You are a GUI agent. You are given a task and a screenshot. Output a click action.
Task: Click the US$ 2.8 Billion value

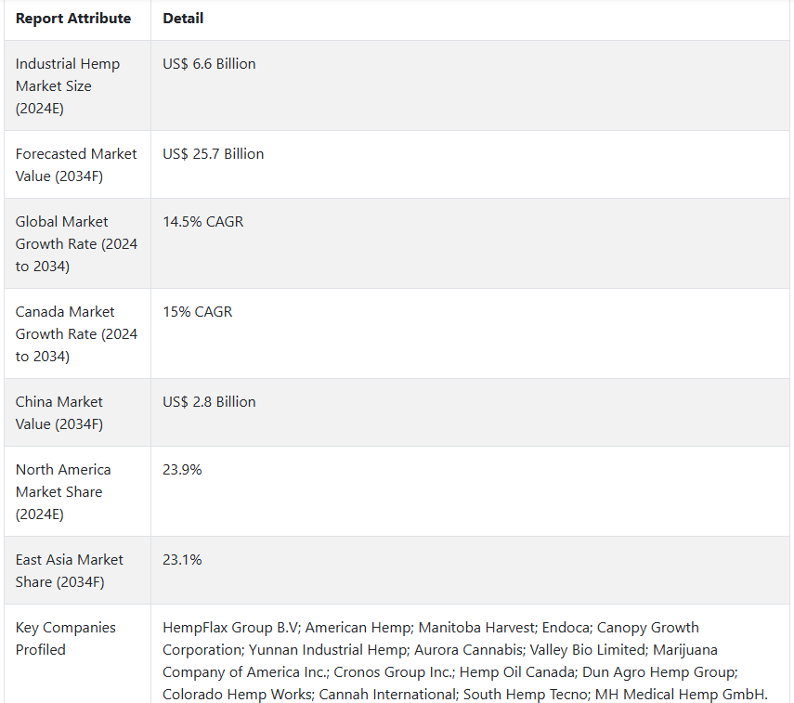[209, 402]
